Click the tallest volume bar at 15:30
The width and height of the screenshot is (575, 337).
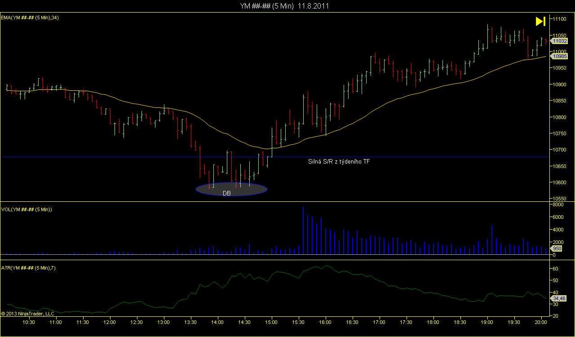303,231
